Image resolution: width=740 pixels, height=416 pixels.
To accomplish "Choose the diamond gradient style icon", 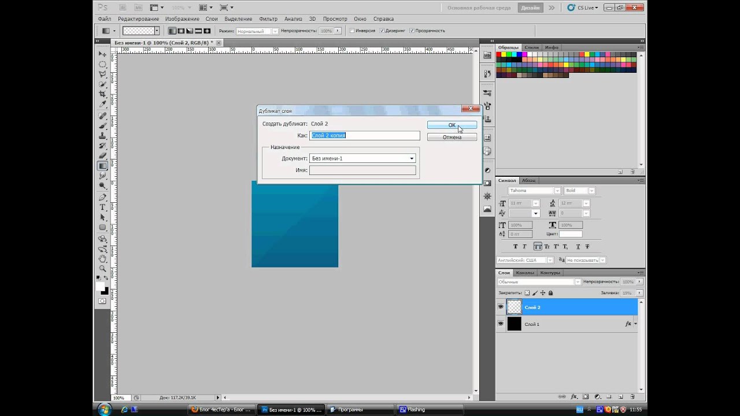I will tap(207, 31).
